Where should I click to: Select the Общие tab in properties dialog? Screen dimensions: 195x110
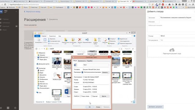pos(75,61)
